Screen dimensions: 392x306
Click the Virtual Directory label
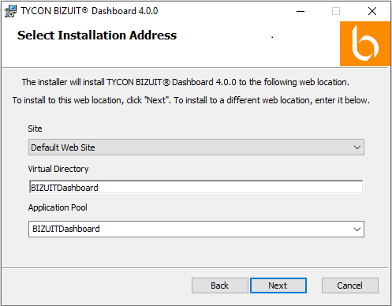tap(58, 169)
